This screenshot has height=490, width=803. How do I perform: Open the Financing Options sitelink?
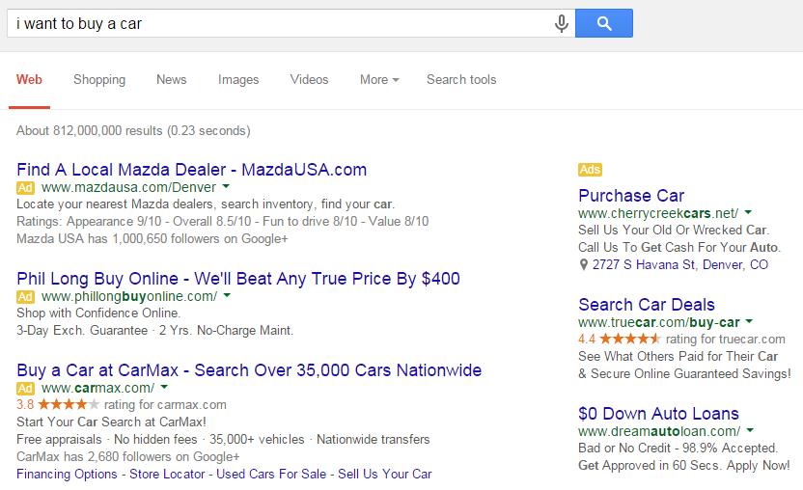[68, 474]
